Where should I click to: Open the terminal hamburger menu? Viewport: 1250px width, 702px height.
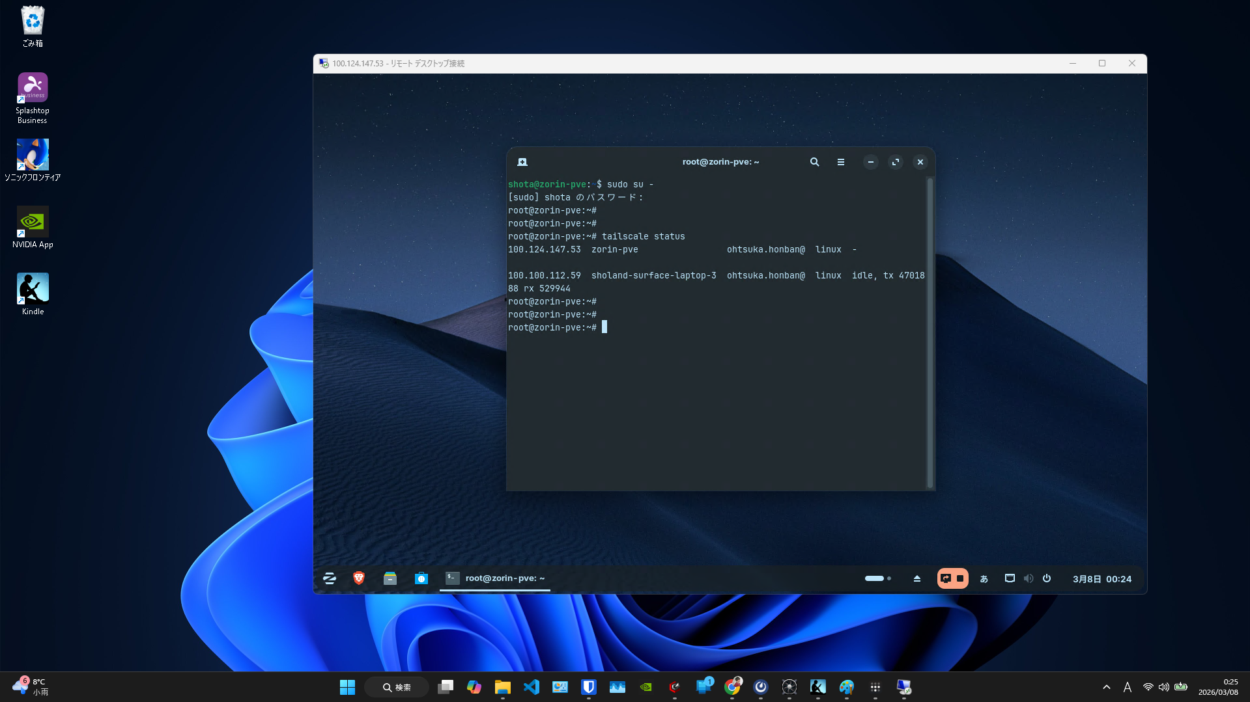click(841, 162)
